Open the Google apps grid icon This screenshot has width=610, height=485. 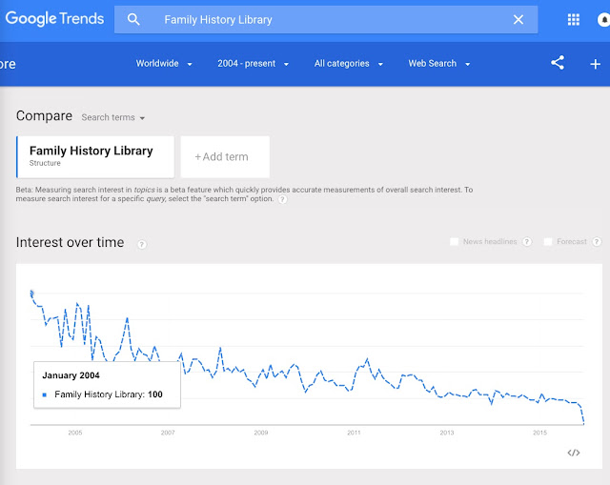click(574, 19)
